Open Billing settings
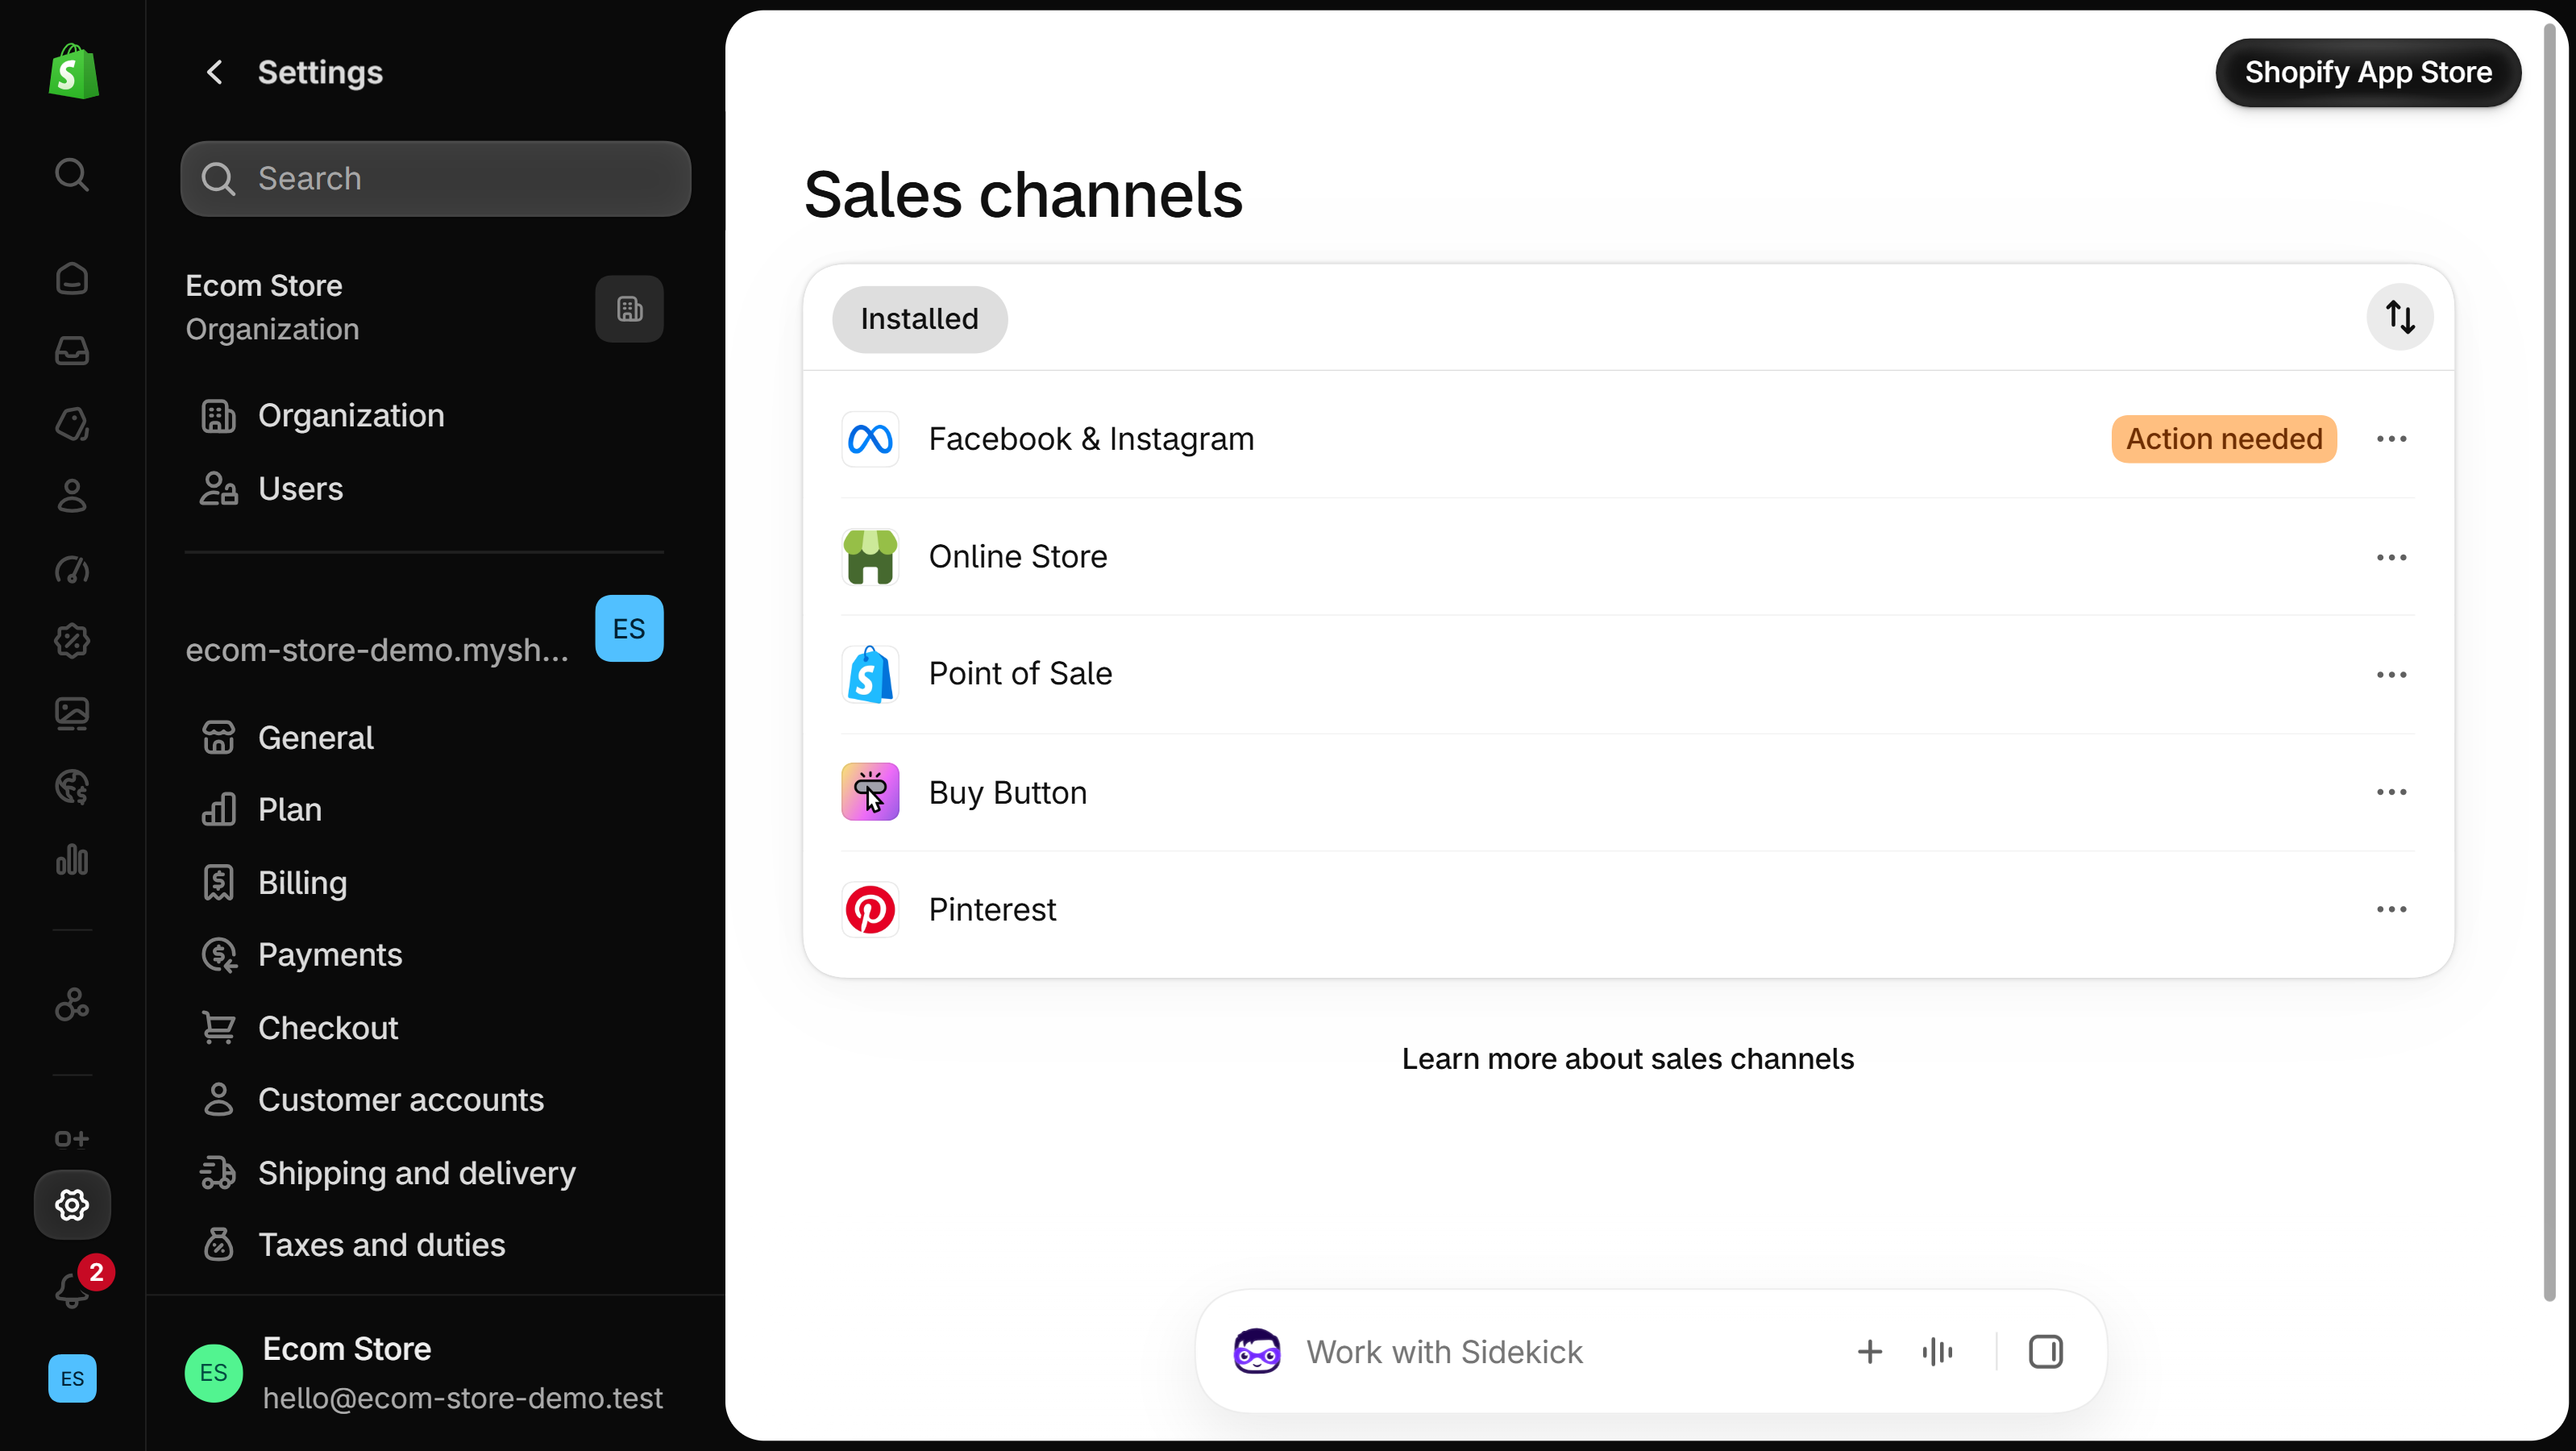This screenshot has width=2576, height=1451. (425, 882)
